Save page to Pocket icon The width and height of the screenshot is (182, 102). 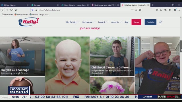pos(136,10)
